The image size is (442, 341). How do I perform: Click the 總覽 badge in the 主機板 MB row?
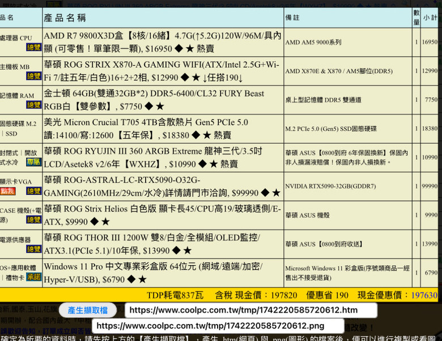(x=34, y=76)
